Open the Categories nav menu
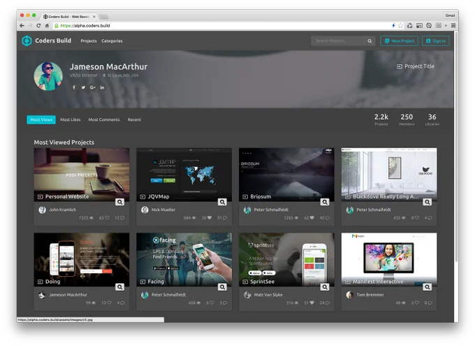475x346 pixels. pyautogui.click(x=112, y=41)
